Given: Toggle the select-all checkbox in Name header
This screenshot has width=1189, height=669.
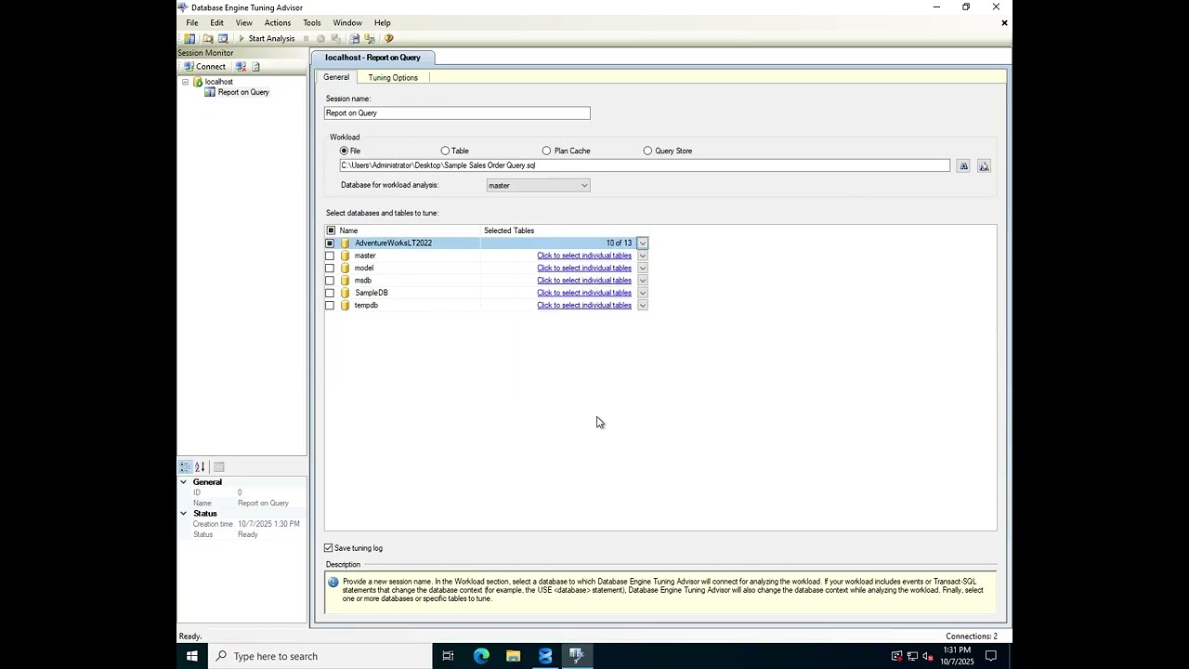Looking at the screenshot, I should 331,230.
